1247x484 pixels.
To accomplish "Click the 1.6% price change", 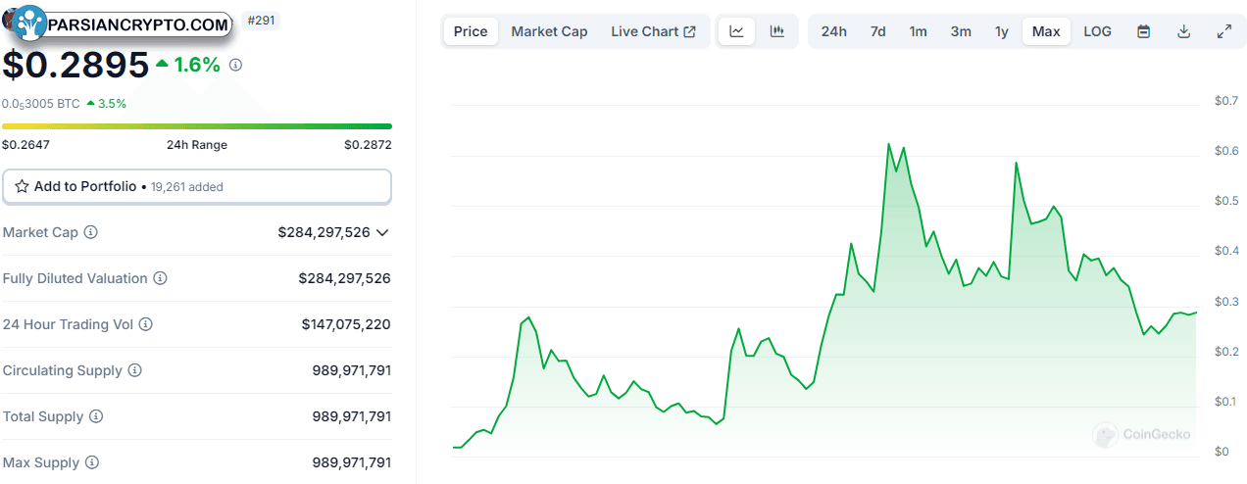I will (188, 65).
